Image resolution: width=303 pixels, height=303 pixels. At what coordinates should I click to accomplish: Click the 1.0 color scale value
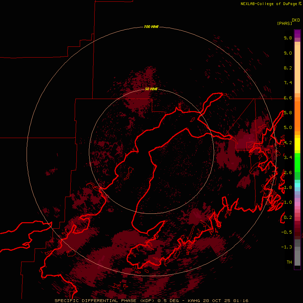tap(288, 202)
